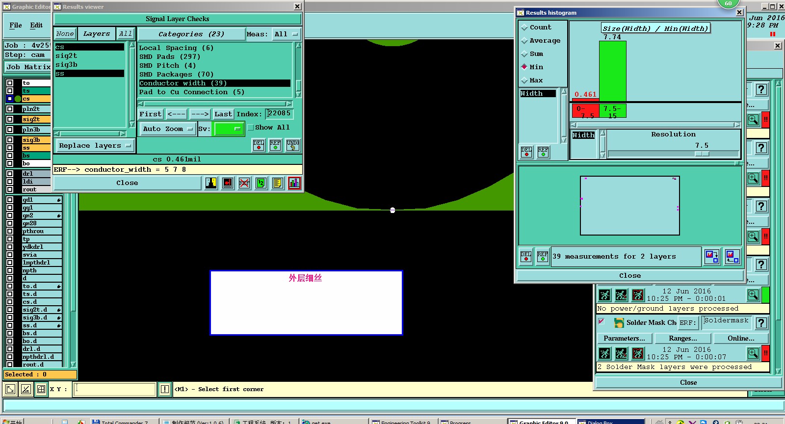Toggle visibility box of layer sig2t

click(x=10, y=119)
